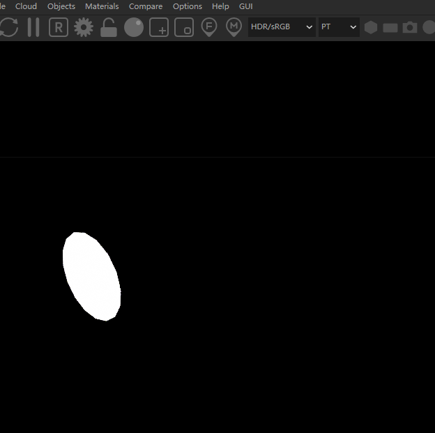
Task: Click the white ellipse in render view
Action: point(91,276)
